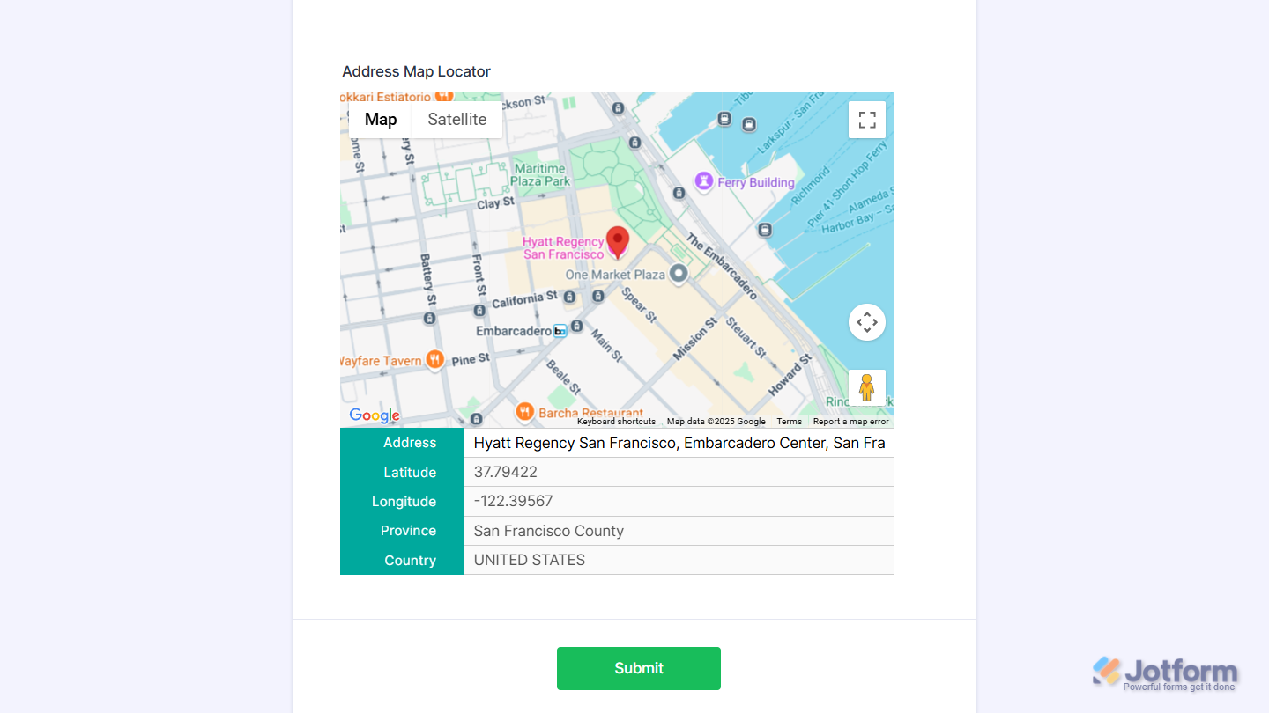Click the Country field showing UNITED STATES
The width and height of the screenshot is (1269, 713).
click(679, 560)
